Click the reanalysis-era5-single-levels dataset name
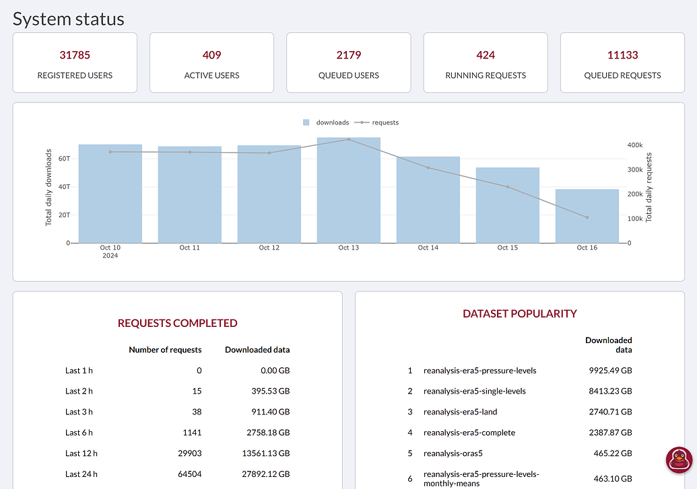This screenshot has width=697, height=489. point(475,391)
